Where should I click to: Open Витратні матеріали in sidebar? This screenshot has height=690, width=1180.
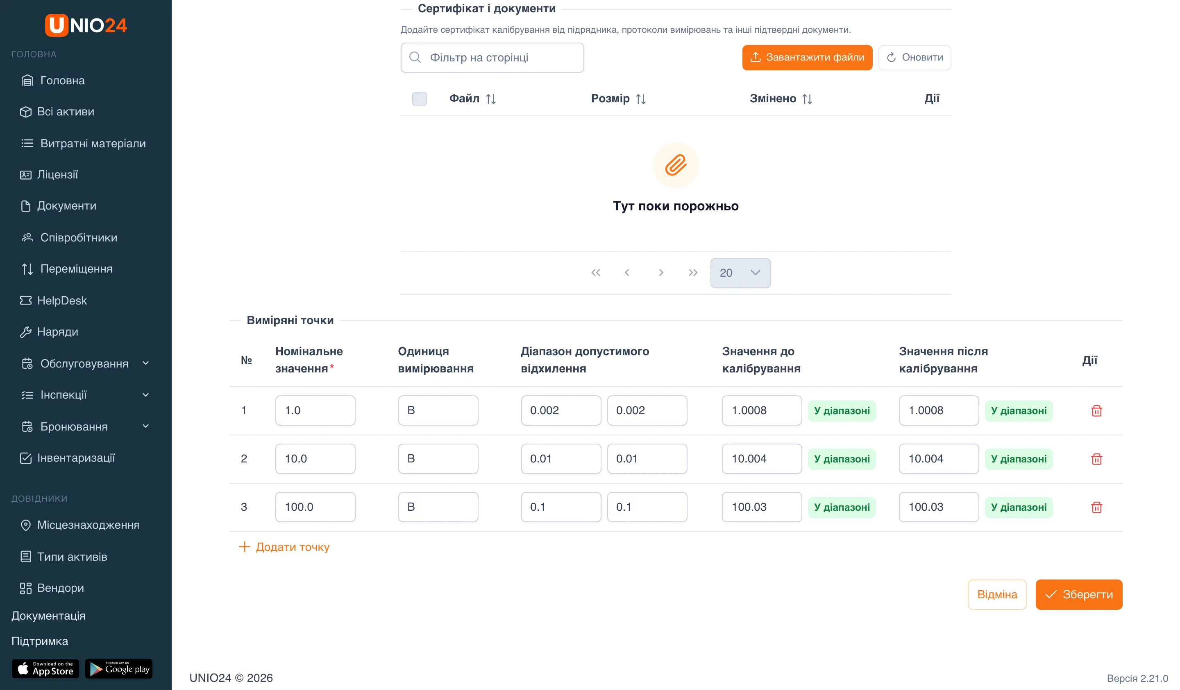(x=83, y=144)
